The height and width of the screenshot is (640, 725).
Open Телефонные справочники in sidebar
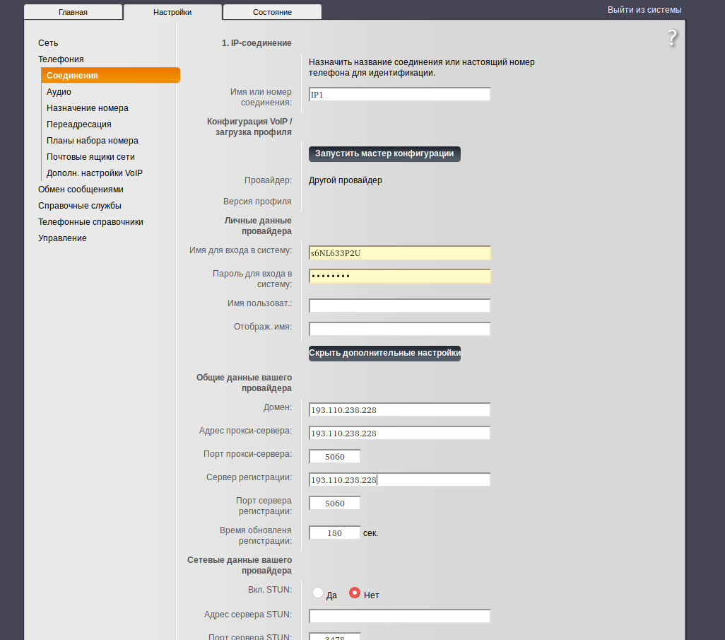click(90, 222)
